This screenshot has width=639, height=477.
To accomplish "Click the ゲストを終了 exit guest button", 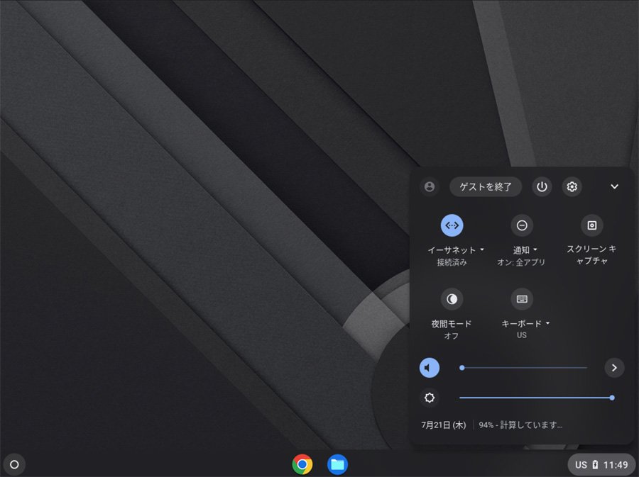I will tap(486, 186).
